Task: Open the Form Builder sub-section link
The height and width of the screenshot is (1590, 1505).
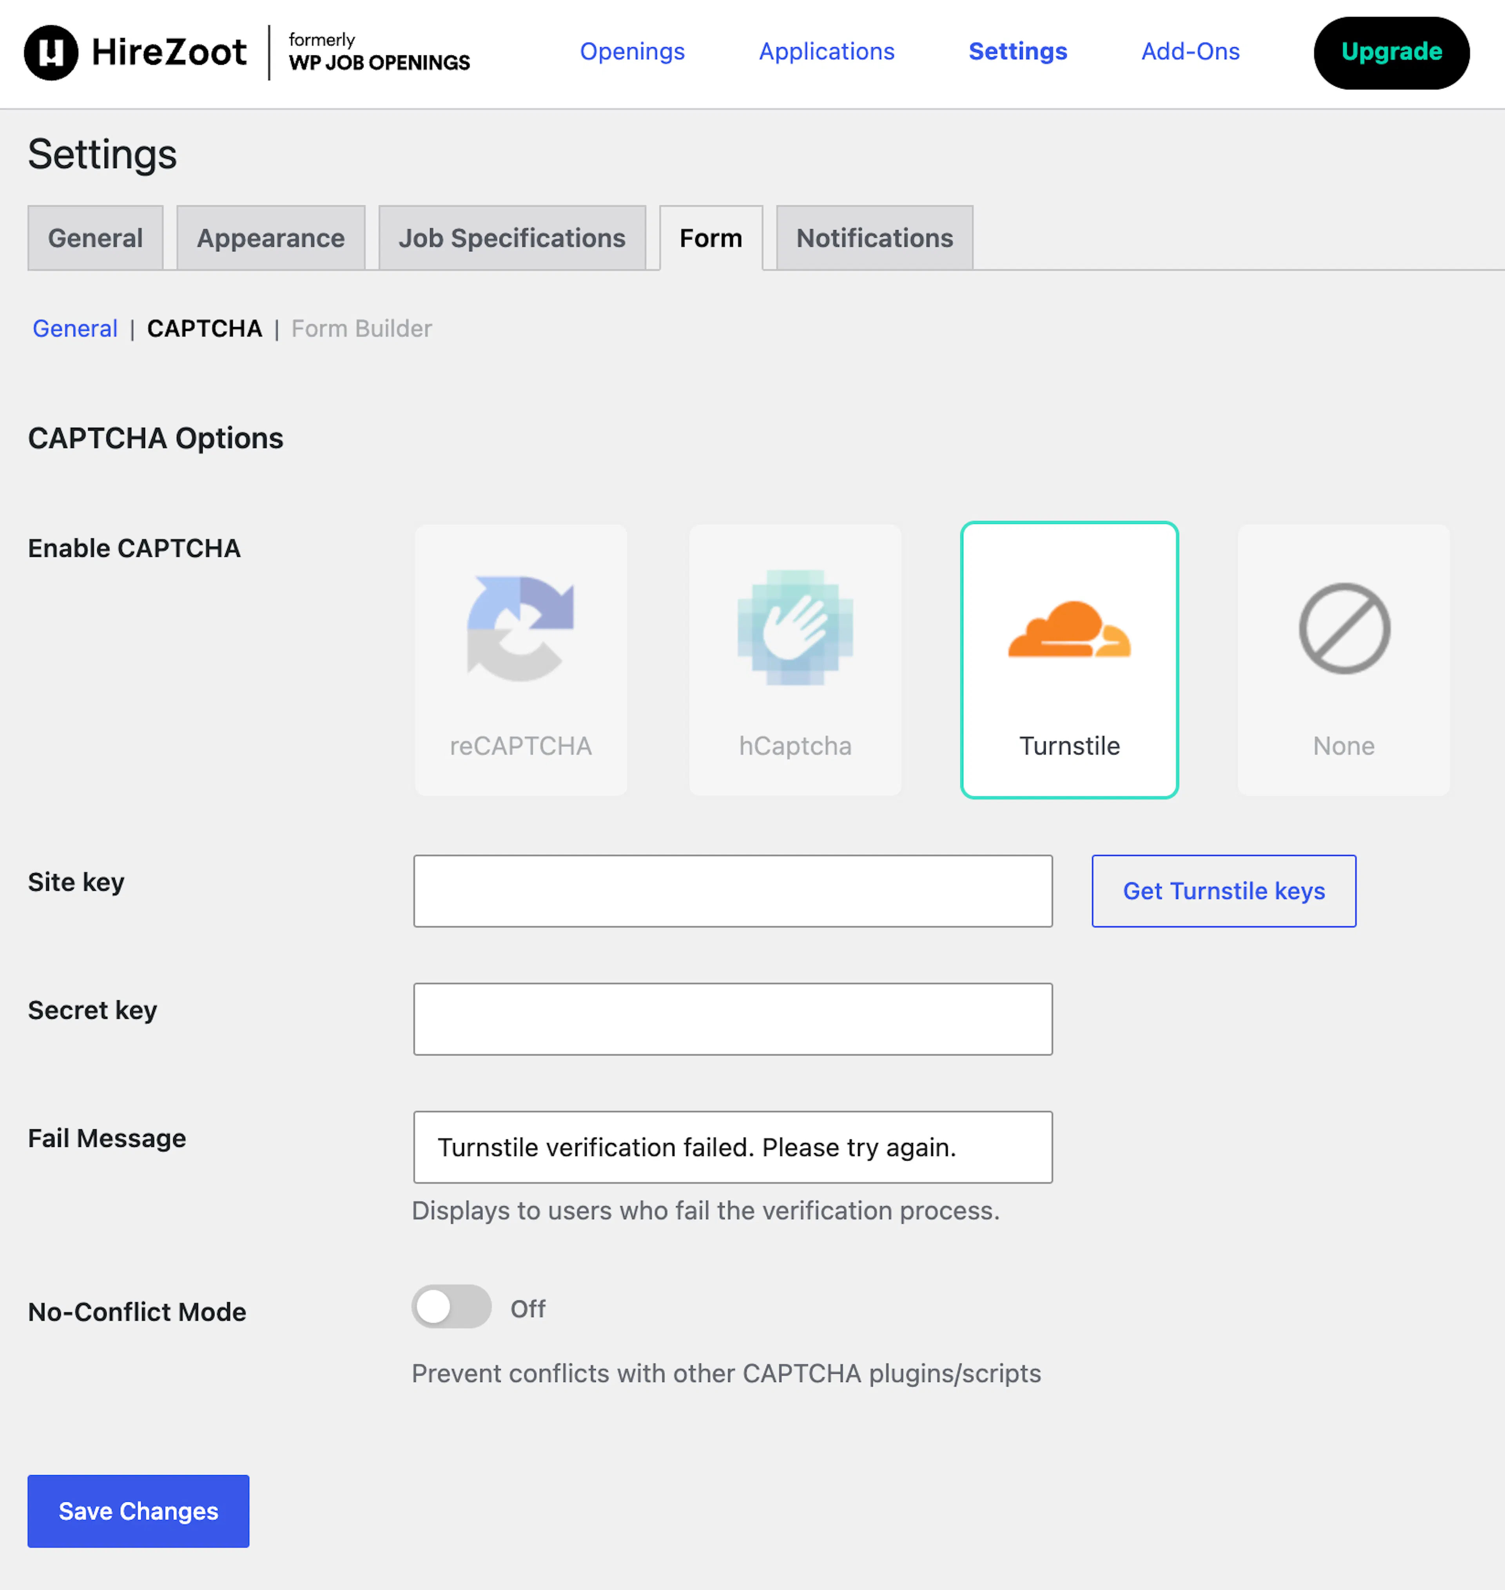Action: 361,329
